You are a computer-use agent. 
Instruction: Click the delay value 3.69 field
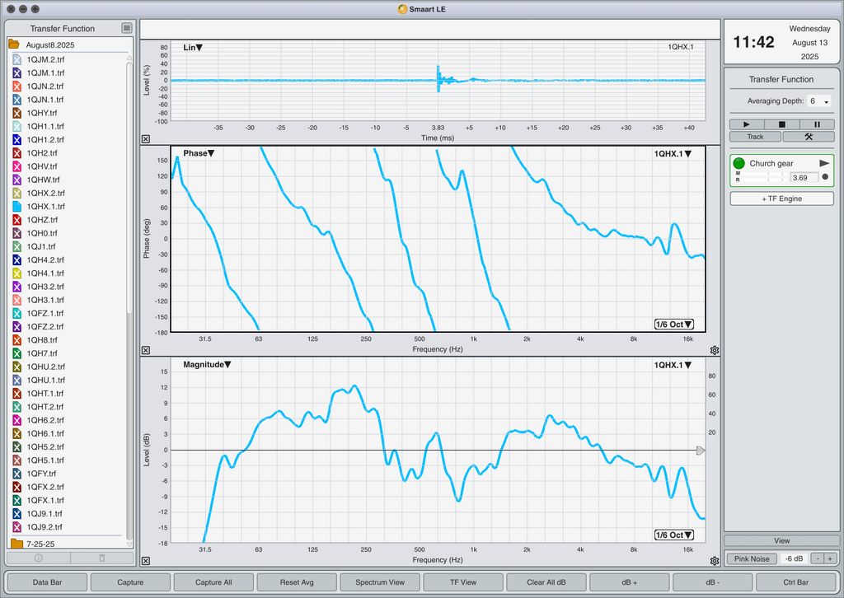(804, 177)
